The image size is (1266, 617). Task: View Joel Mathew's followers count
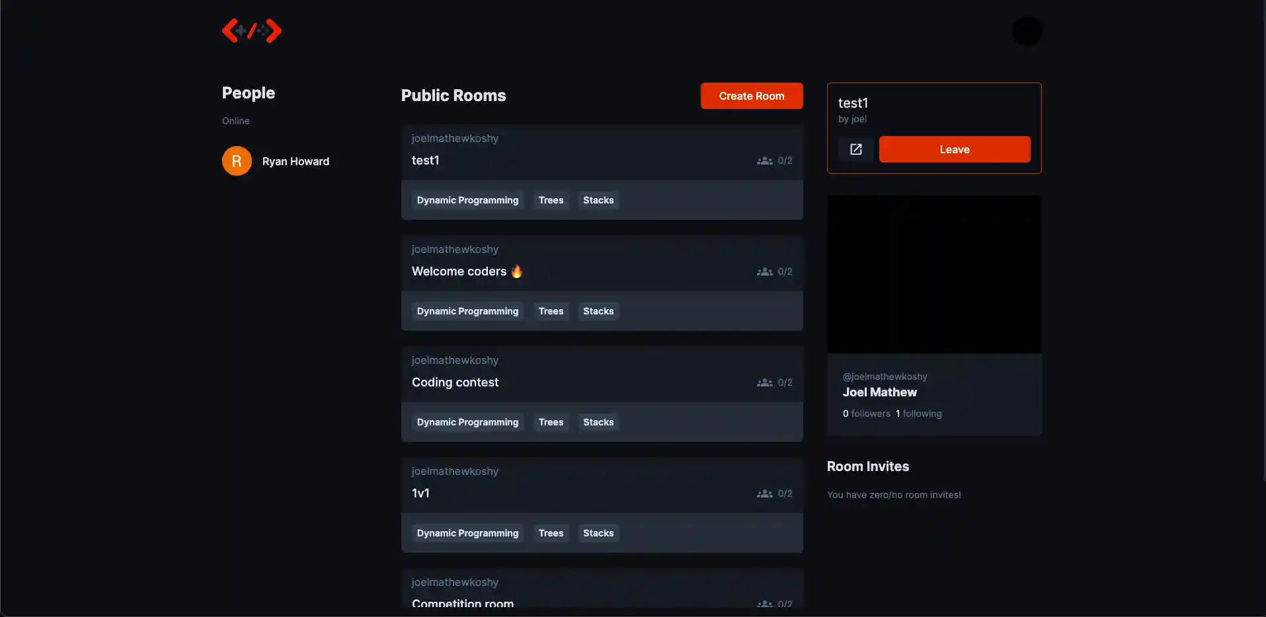click(866, 414)
